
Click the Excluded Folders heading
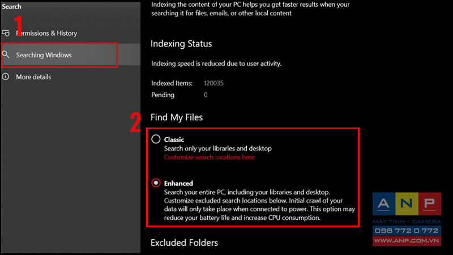click(x=185, y=243)
